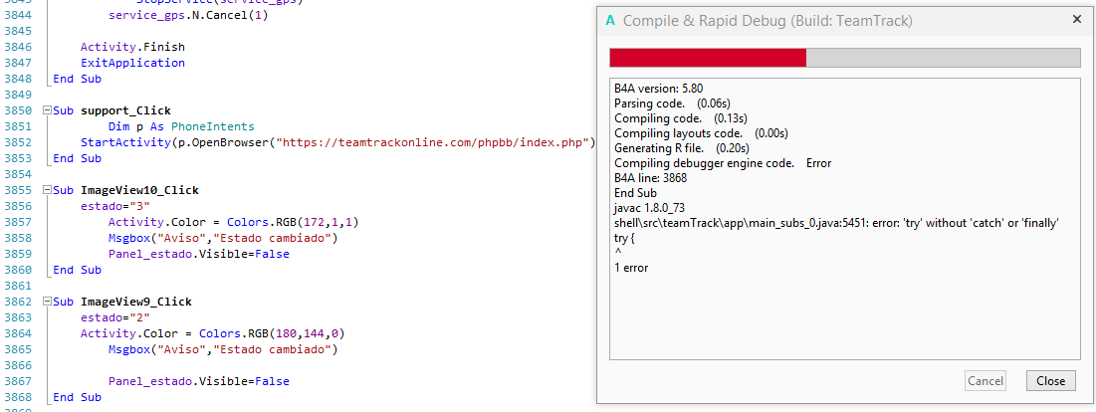The image size is (1096, 412).
Task: Collapse the ImageView10_Click sub
Action: (x=46, y=190)
